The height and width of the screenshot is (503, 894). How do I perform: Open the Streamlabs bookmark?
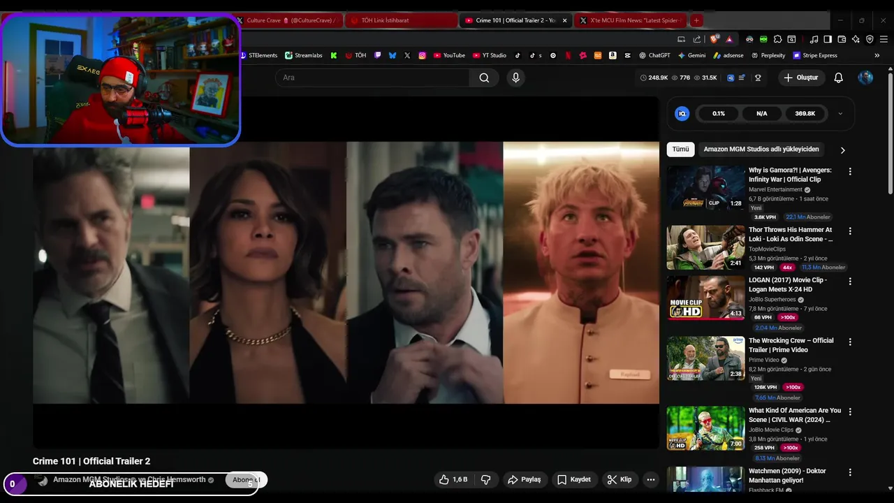[302, 55]
